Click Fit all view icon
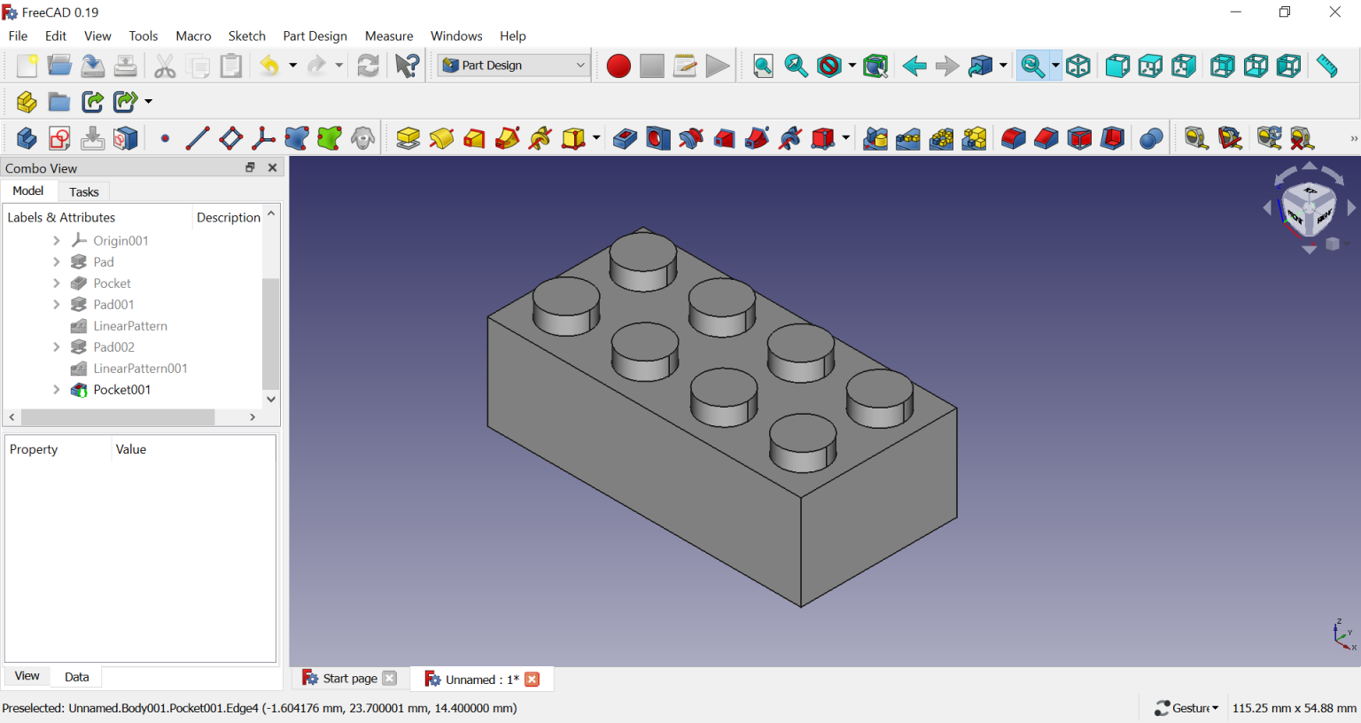 coord(763,66)
